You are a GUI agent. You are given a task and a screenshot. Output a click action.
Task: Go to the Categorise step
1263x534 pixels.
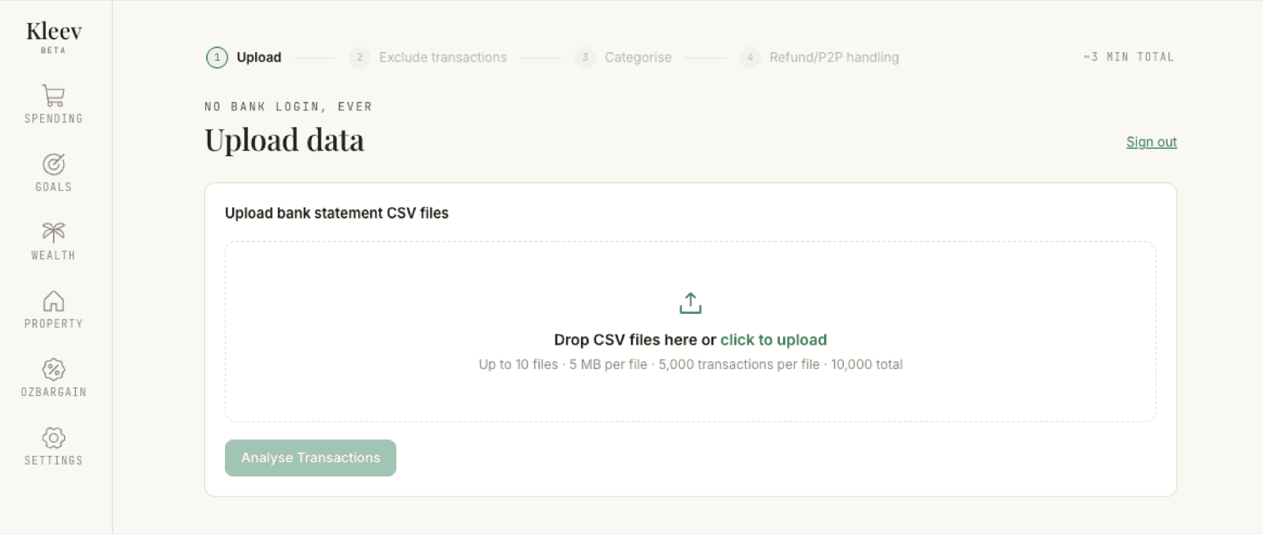(x=638, y=58)
